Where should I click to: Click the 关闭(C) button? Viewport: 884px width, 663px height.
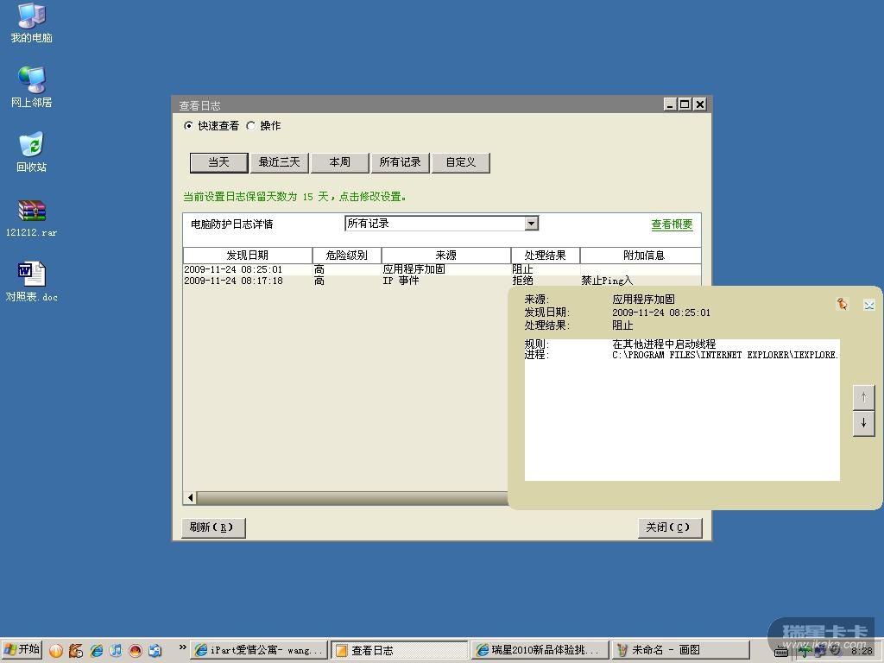pos(670,527)
